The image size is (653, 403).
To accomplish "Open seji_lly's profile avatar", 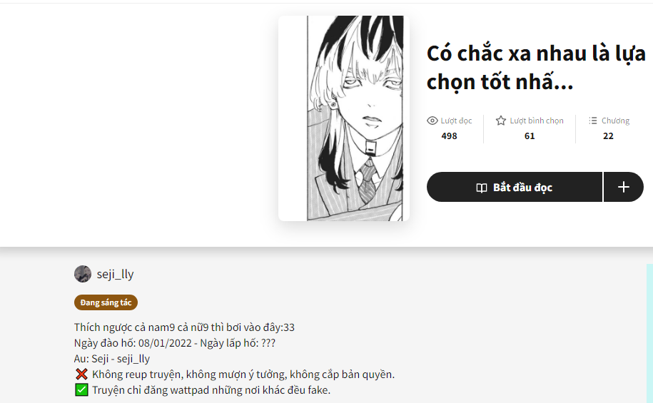I will [83, 274].
